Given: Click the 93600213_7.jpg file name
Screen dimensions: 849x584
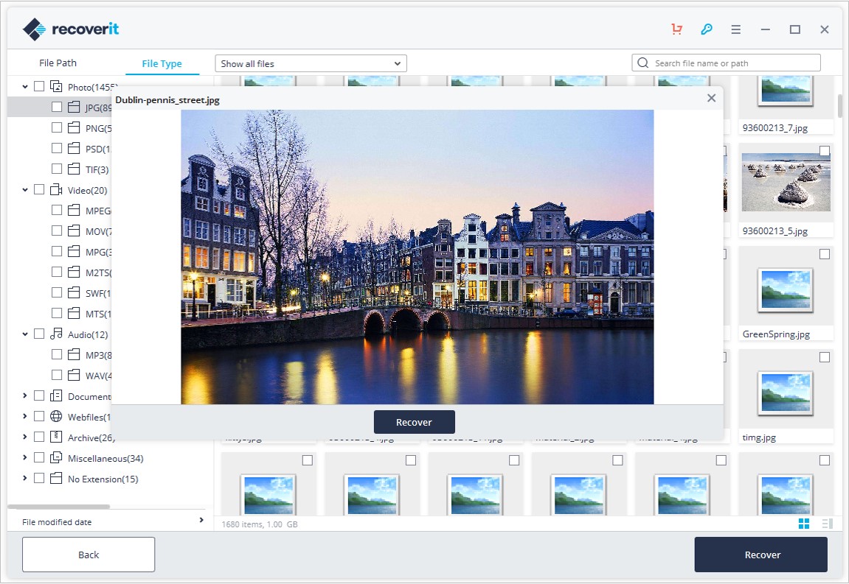Looking at the screenshot, I should pyautogui.click(x=775, y=128).
